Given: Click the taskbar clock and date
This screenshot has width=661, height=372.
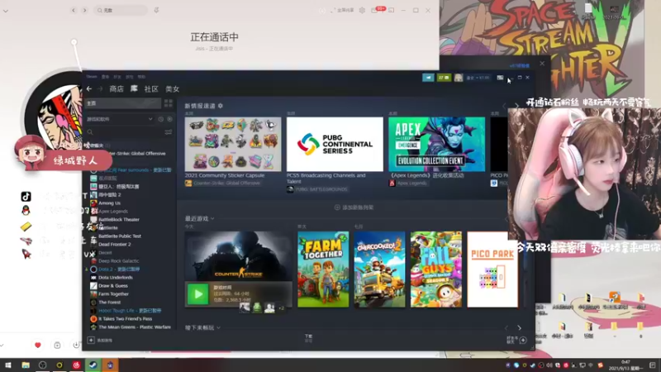Looking at the screenshot, I should tap(625, 365).
